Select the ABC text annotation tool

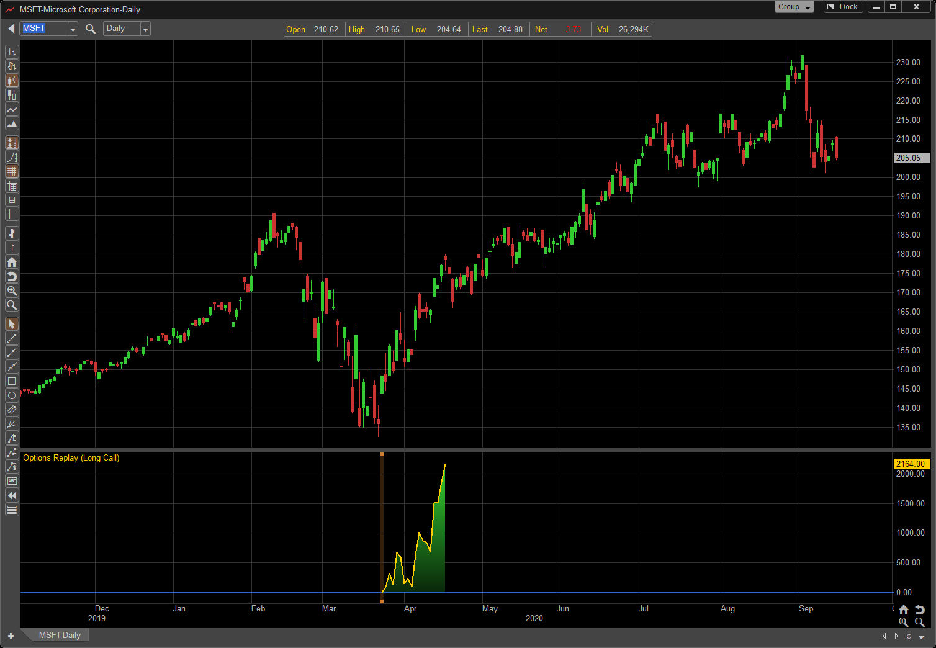point(12,481)
